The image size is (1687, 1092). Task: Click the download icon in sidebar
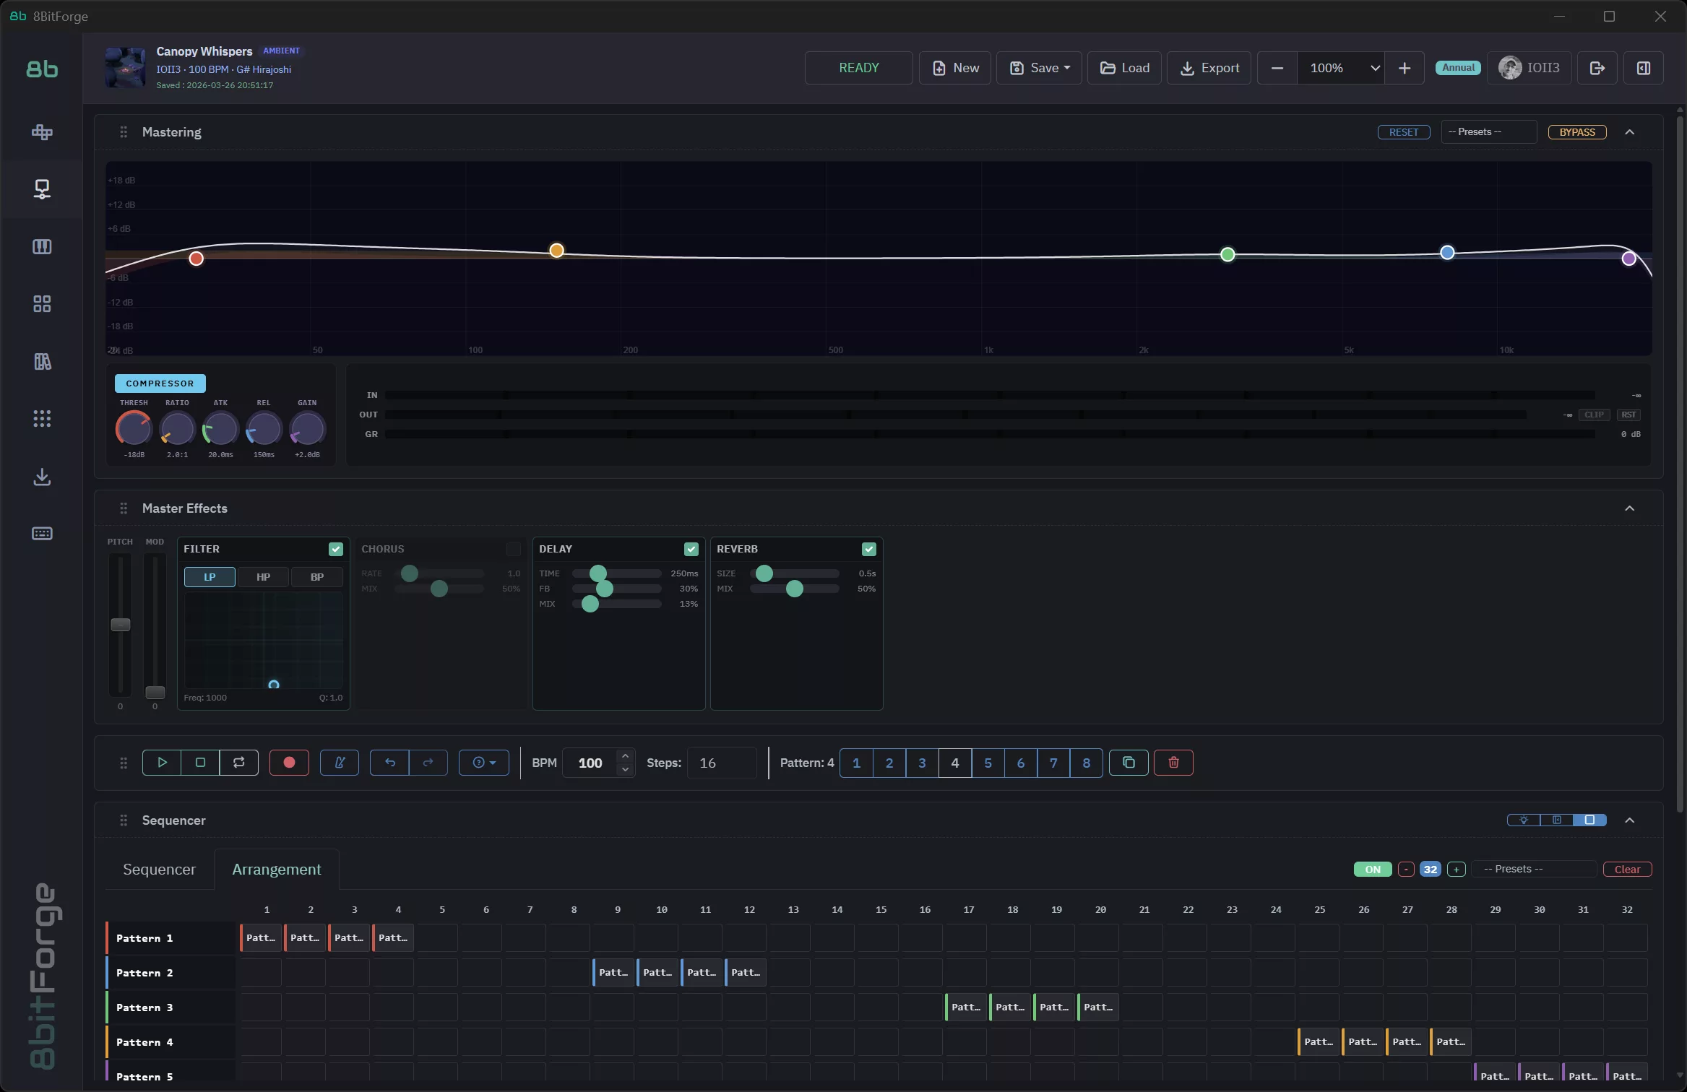(41, 477)
